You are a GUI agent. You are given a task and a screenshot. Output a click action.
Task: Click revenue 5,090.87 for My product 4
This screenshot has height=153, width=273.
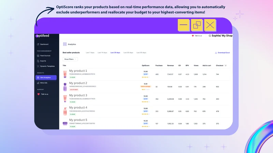170,112
